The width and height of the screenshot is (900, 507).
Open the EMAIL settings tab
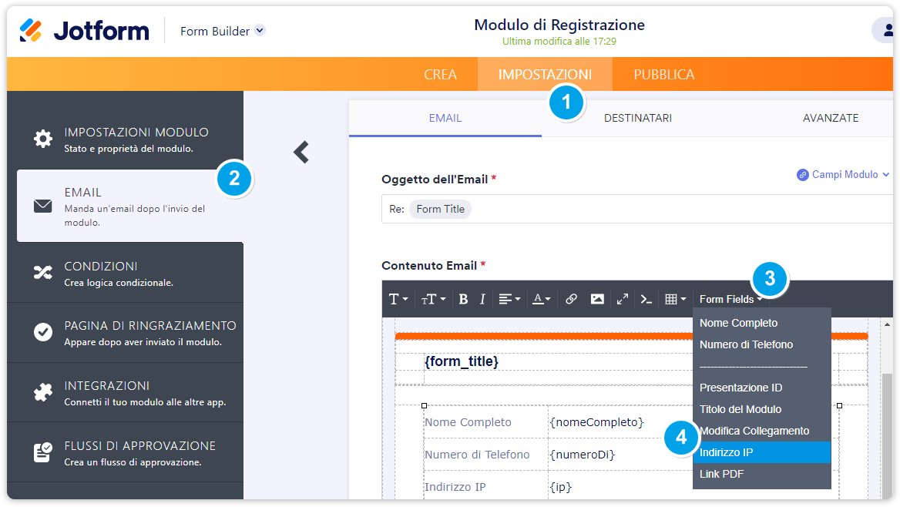(445, 119)
